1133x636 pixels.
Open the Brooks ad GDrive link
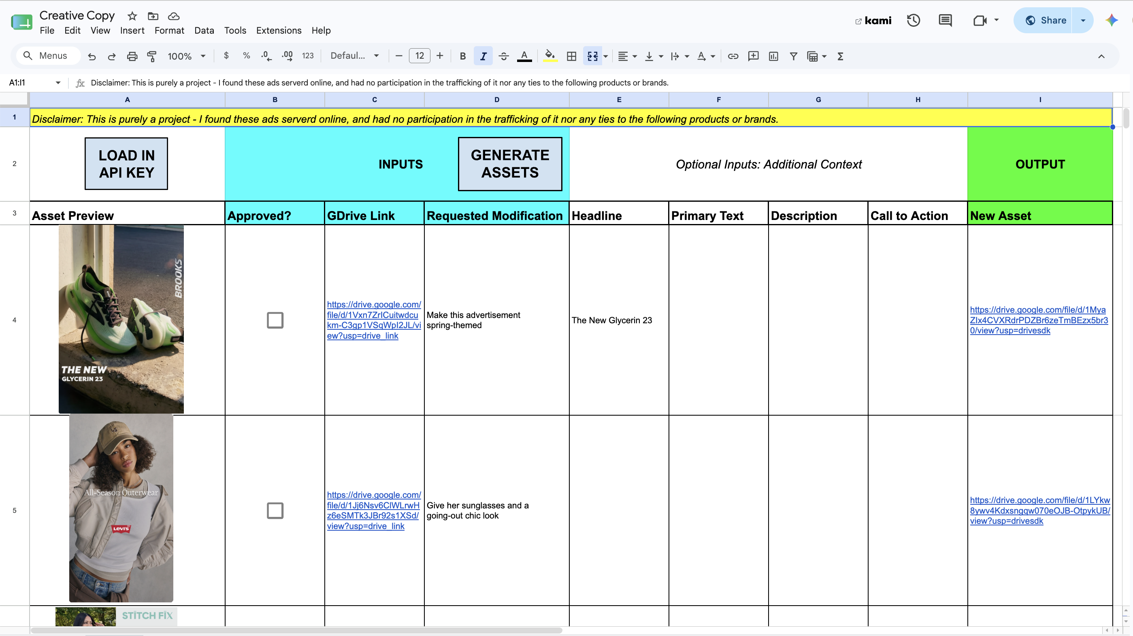pyautogui.click(x=374, y=320)
